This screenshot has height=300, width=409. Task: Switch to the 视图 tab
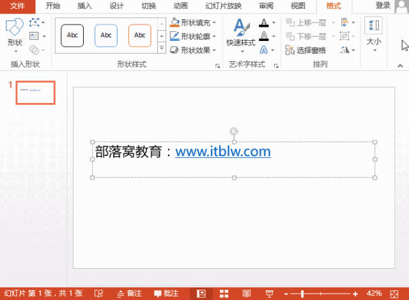point(298,6)
